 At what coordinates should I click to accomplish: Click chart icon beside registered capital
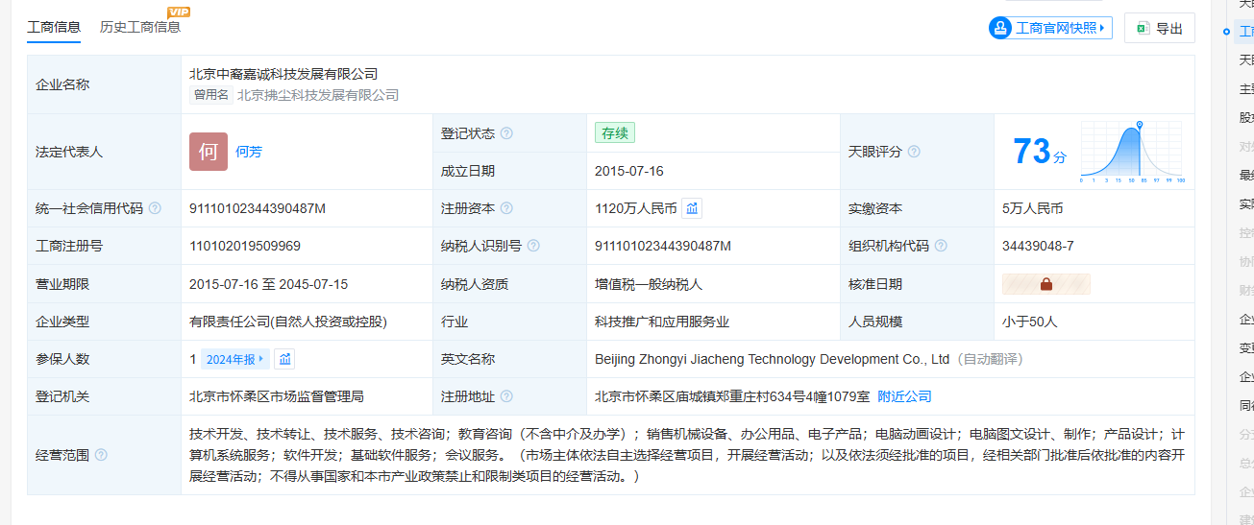click(x=692, y=208)
